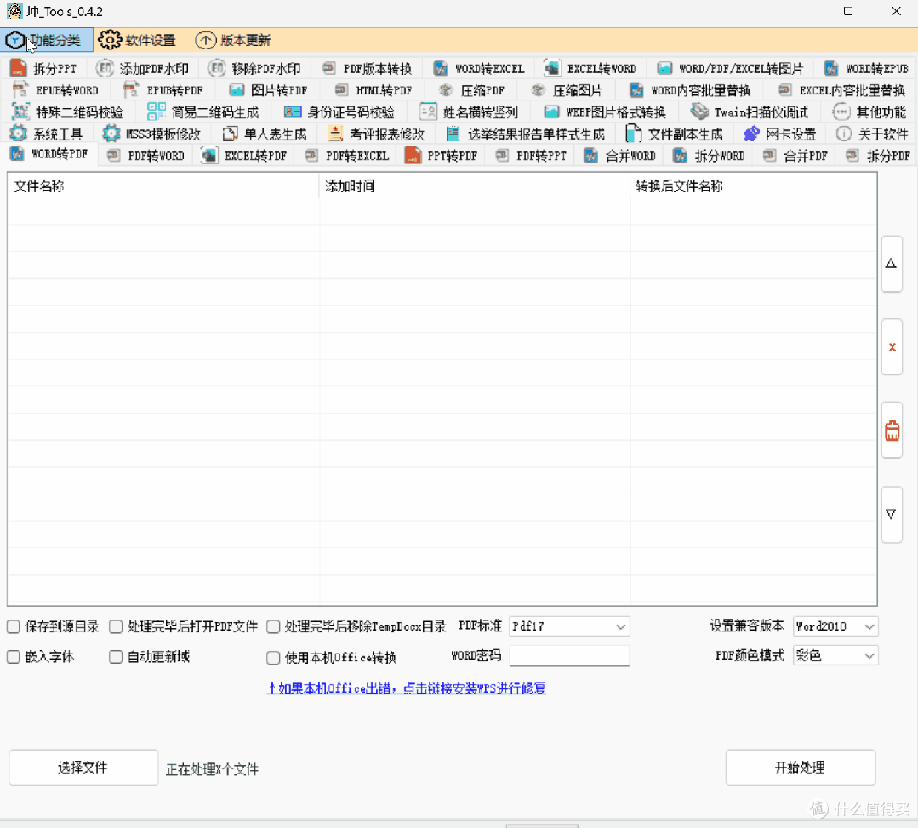This screenshot has height=828, width=918.
Task: Toggle 使用本机Office转换 checkbox
Action: 273,658
